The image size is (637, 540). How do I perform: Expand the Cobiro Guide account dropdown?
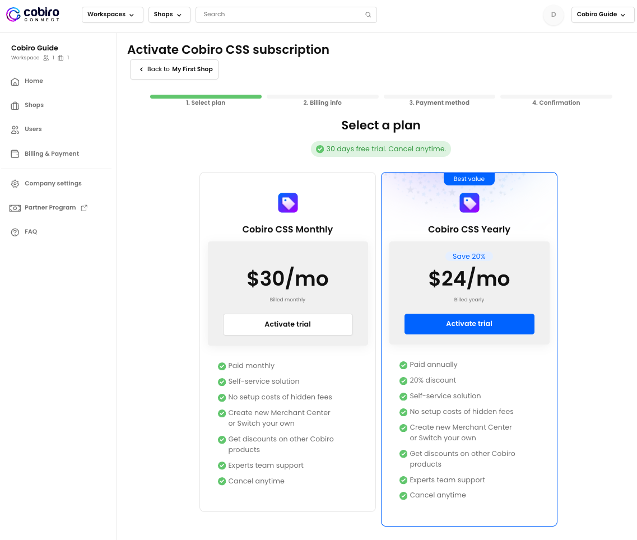(x=602, y=15)
